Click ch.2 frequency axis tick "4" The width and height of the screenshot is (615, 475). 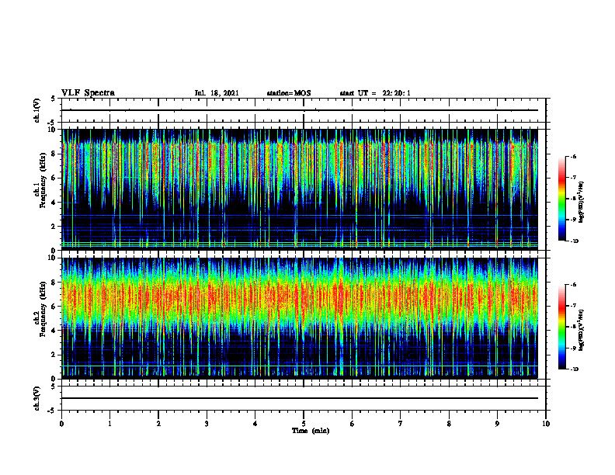point(54,331)
